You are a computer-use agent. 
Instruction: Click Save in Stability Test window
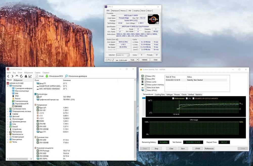click(x=183, y=149)
